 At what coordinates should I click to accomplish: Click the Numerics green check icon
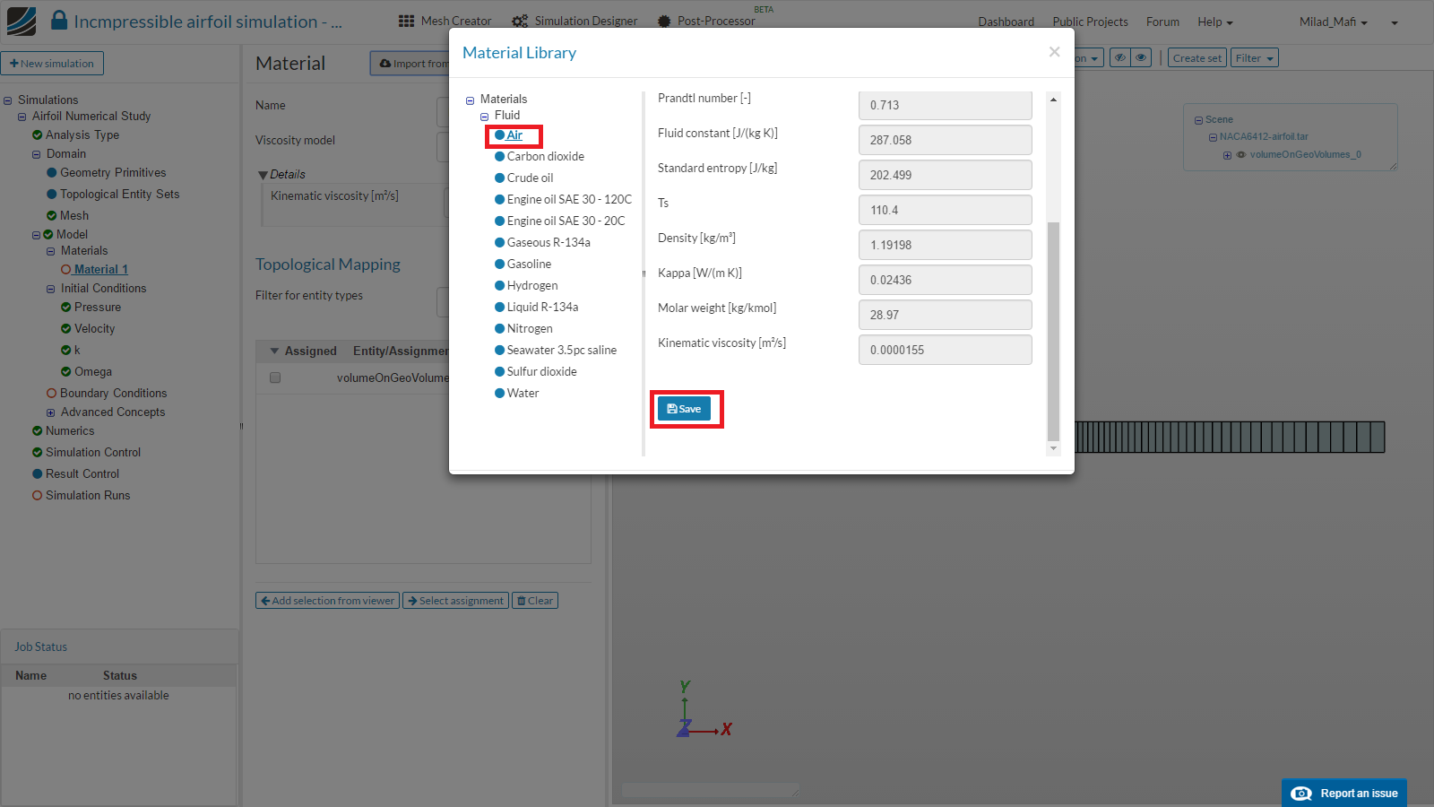pos(38,431)
